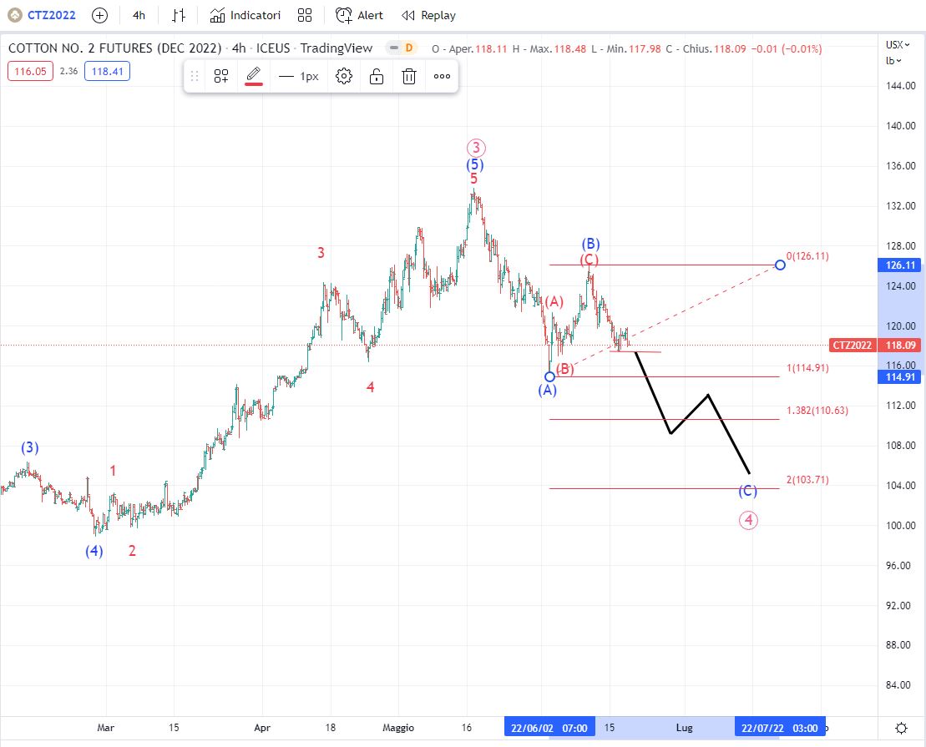Select the fib anchor circle at blue (A)

[549, 376]
